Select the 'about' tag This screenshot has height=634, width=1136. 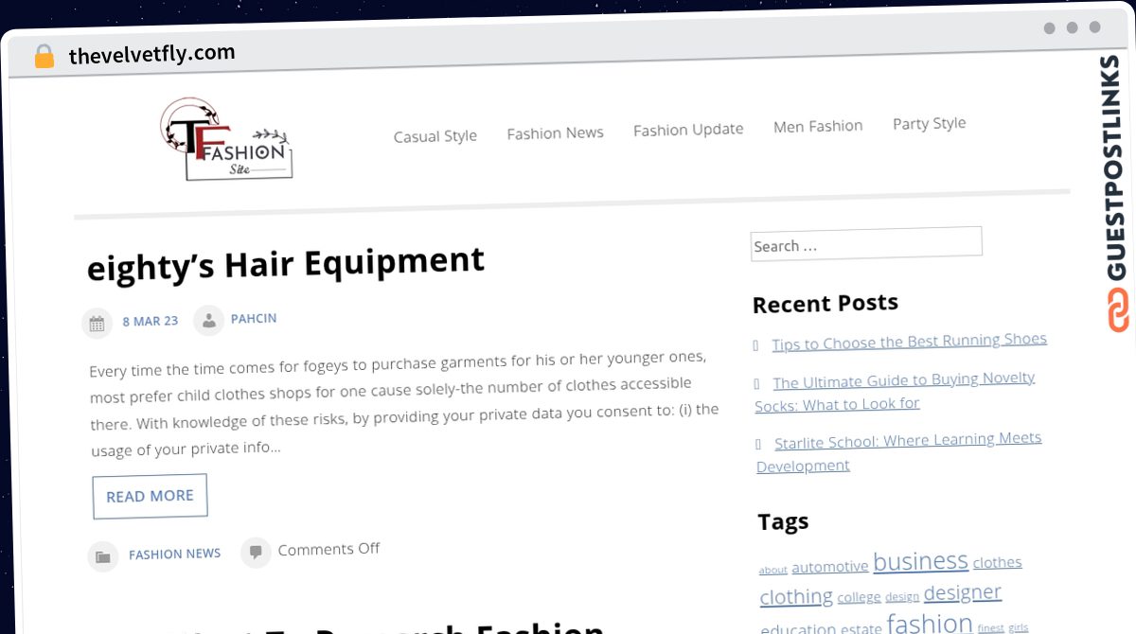coord(772,570)
